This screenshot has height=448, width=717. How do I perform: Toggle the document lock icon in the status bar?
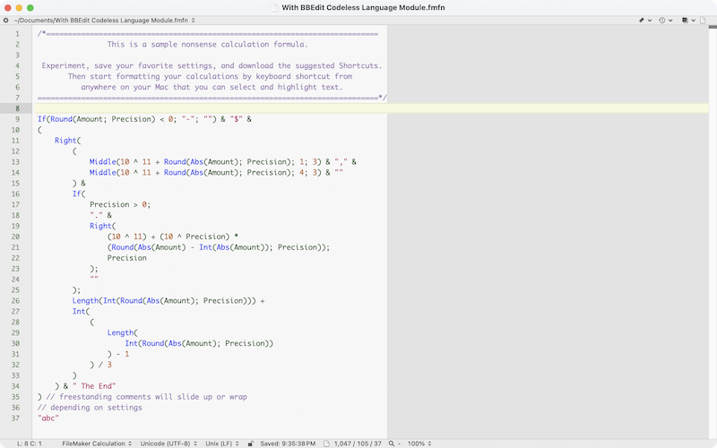pos(251,444)
